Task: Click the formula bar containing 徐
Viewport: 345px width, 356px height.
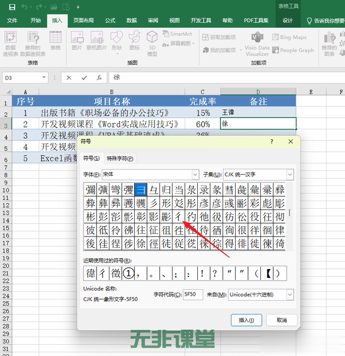Action: pos(226,77)
